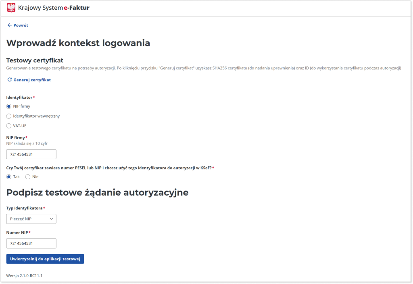Click the Krajowy System e-Faktur header title
Screen dimensions: 413x284
coord(54,8)
